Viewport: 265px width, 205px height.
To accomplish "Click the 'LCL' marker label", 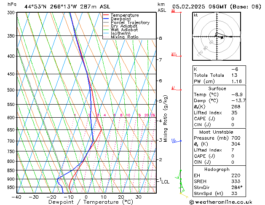I will click(166, 182).
